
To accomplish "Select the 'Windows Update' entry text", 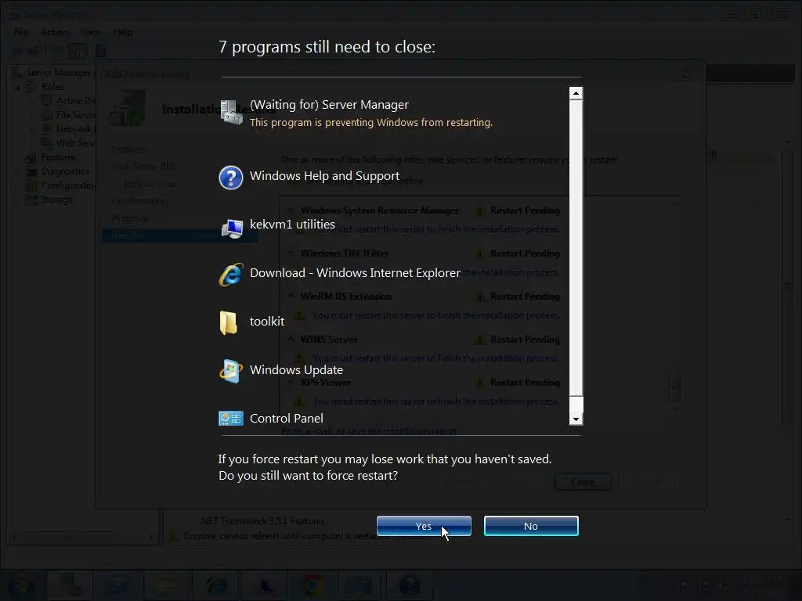I will coord(296,370).
